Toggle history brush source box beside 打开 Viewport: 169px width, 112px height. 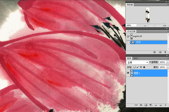coord(128,42)
